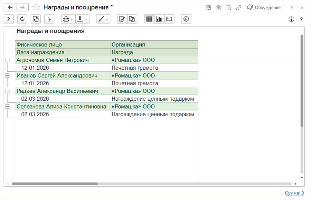Switch to split-page view mode
Image resolution: width=311 pixels, height=200 pixels.
[x=169, y=19]
